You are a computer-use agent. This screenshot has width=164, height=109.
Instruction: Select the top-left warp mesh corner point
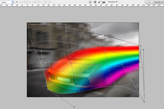[29, 24]
